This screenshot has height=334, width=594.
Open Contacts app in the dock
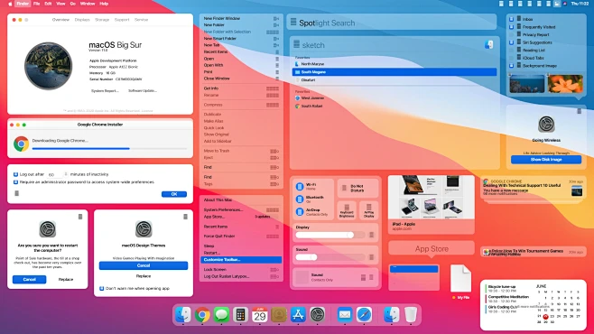279,315
